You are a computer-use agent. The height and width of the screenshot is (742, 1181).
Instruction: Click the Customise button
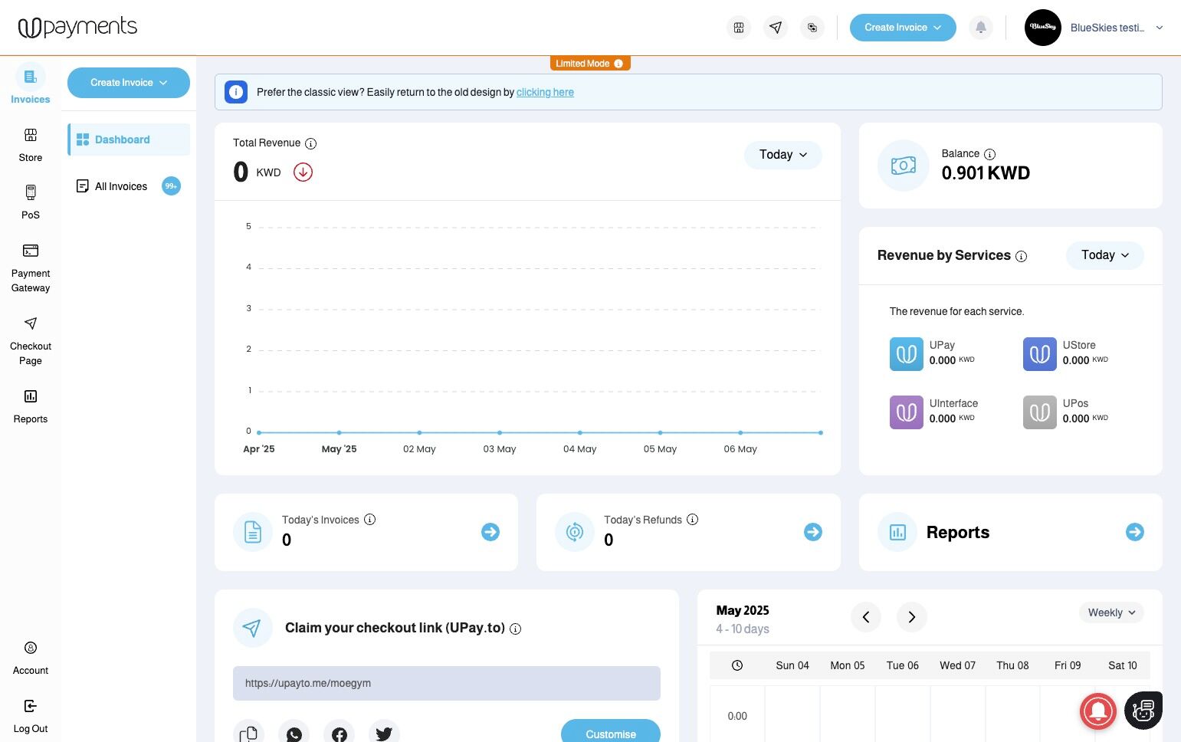coord(611,732)
